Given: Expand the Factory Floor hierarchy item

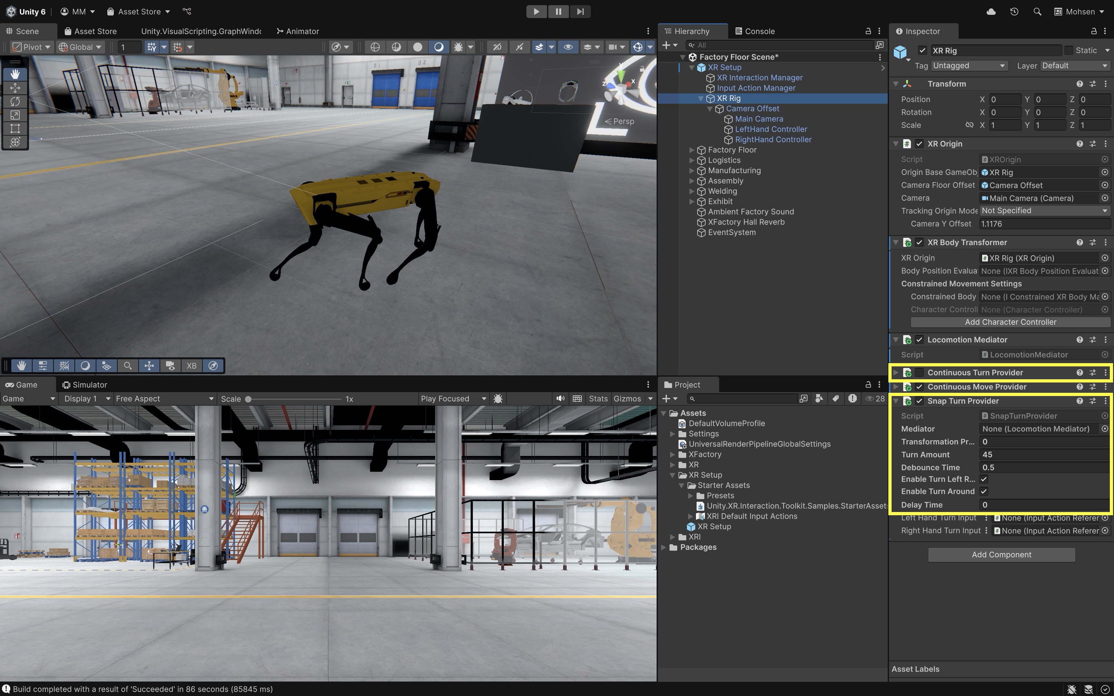Looking at the screenshot, I should tap(691, 150).
